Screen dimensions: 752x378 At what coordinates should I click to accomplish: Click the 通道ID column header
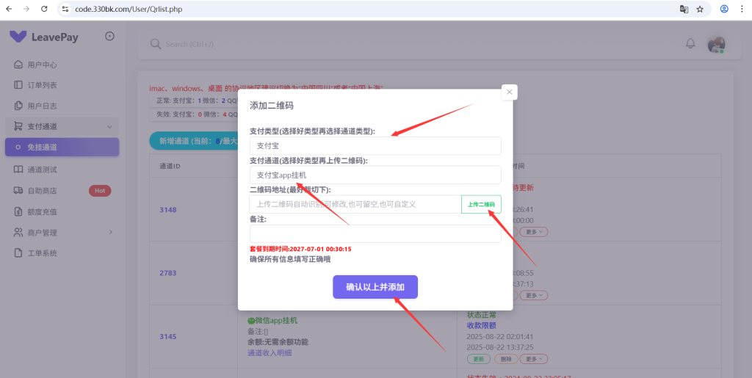click(x=170, y=166)
